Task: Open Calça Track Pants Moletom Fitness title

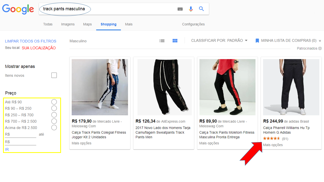Action: (226, 135)
